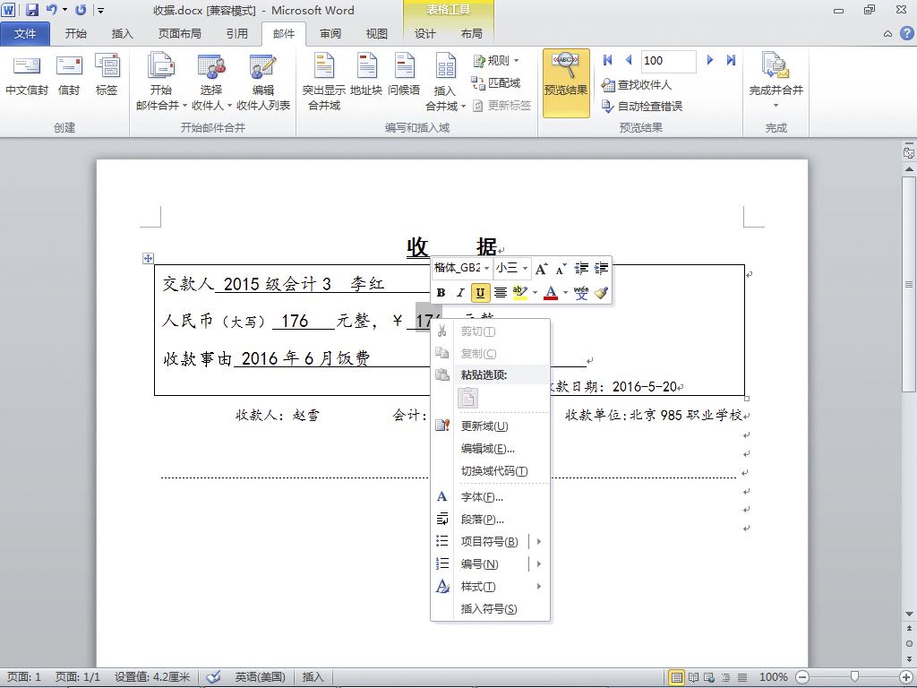Toggle Underline in the mini toolbar
The width and height of the screenshot is (917, 688).
(480, 293)
